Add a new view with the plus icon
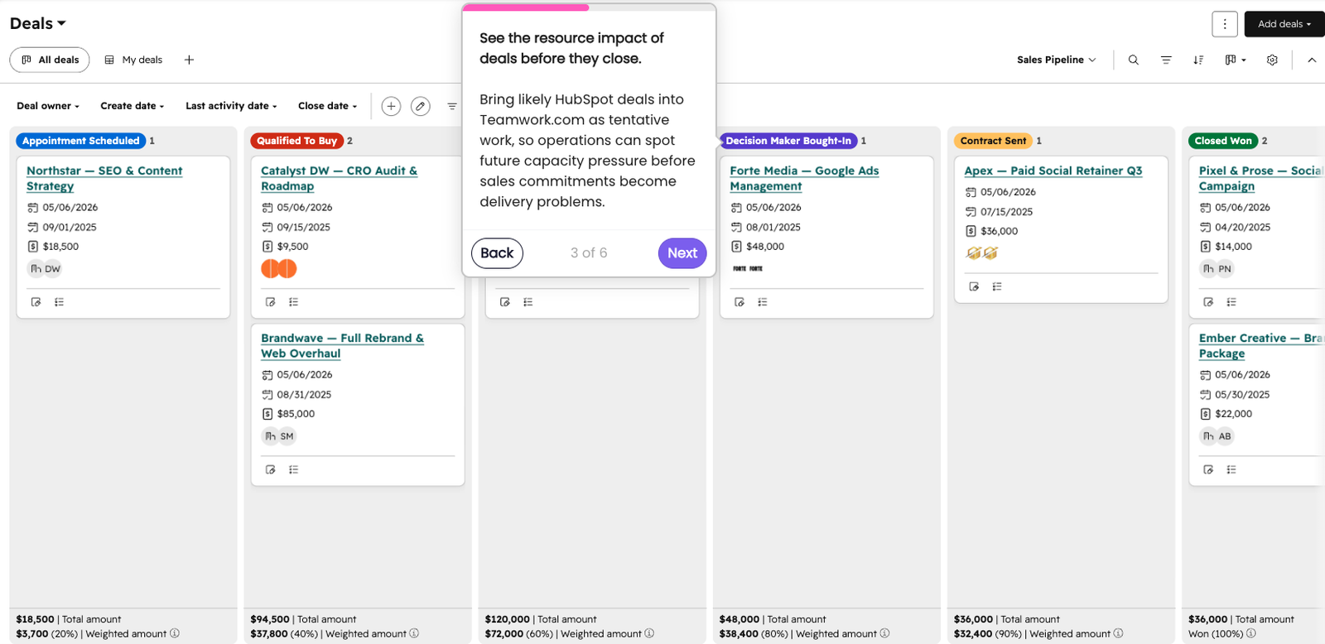Viewport: 1325px width, 644px height. click(189, 60)
